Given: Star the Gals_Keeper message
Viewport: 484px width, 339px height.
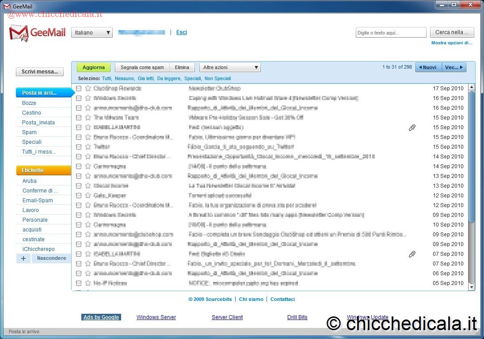Looking at the screenshot, I should tap(88, 196).
